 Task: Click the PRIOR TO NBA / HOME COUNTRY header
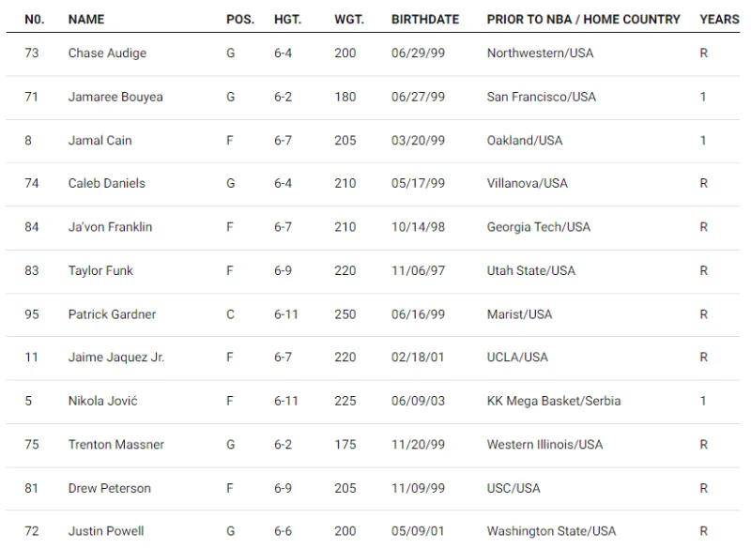click(583, 19)
